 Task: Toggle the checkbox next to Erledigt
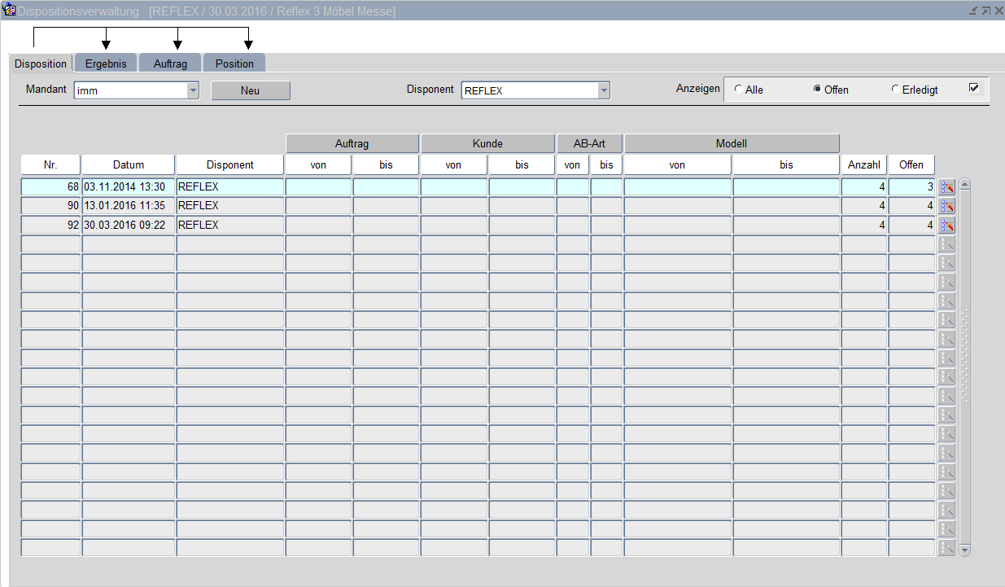coord(974,88)
